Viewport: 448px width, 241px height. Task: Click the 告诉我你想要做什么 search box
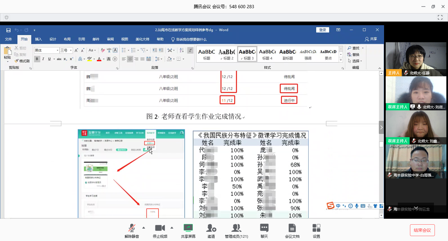[x=189, y=39]
